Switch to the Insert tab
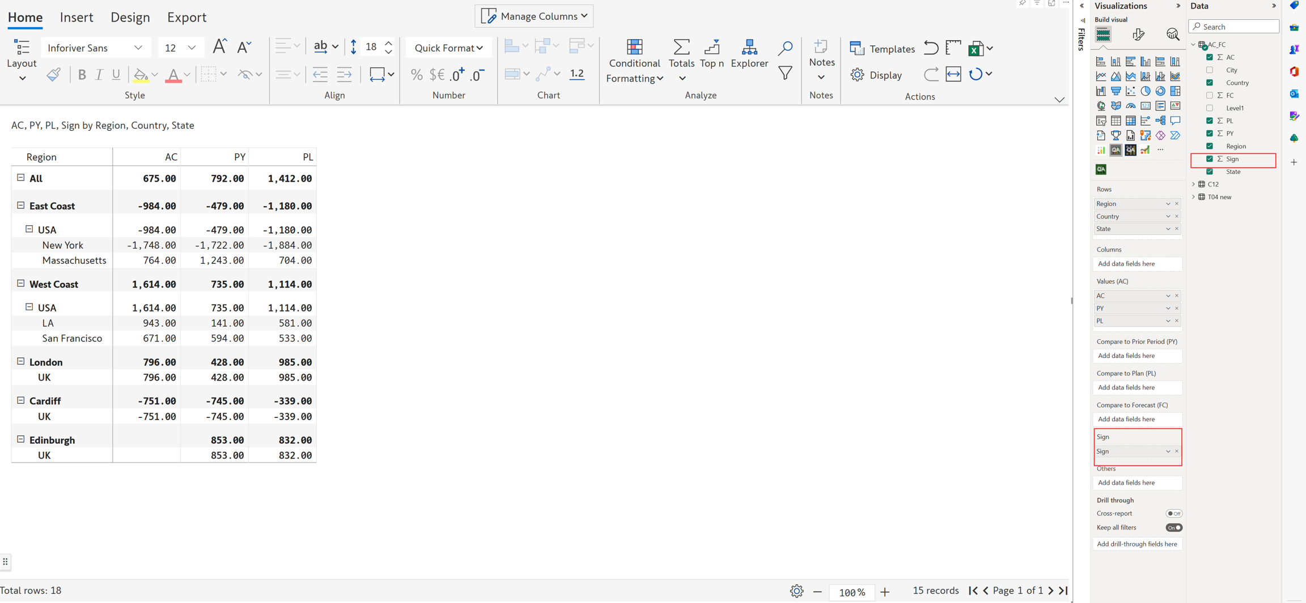 coord(77,18)
